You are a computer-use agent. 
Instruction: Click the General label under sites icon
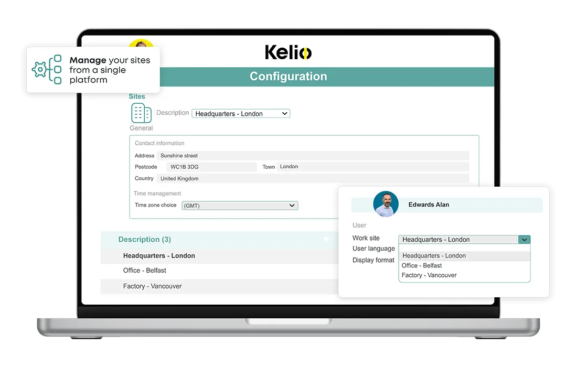141,128
